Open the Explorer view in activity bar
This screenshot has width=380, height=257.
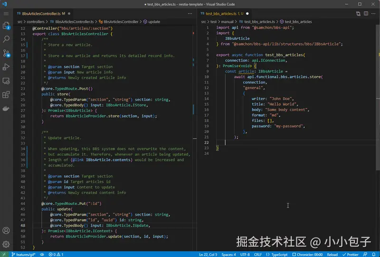tap(6, 25)
